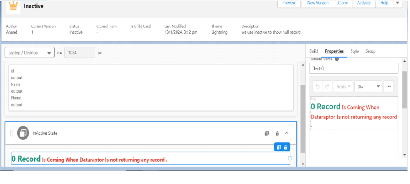Click the Phone field label
Image resolution: width=410 pixels, height=184 pixels.
click(16, 98)
